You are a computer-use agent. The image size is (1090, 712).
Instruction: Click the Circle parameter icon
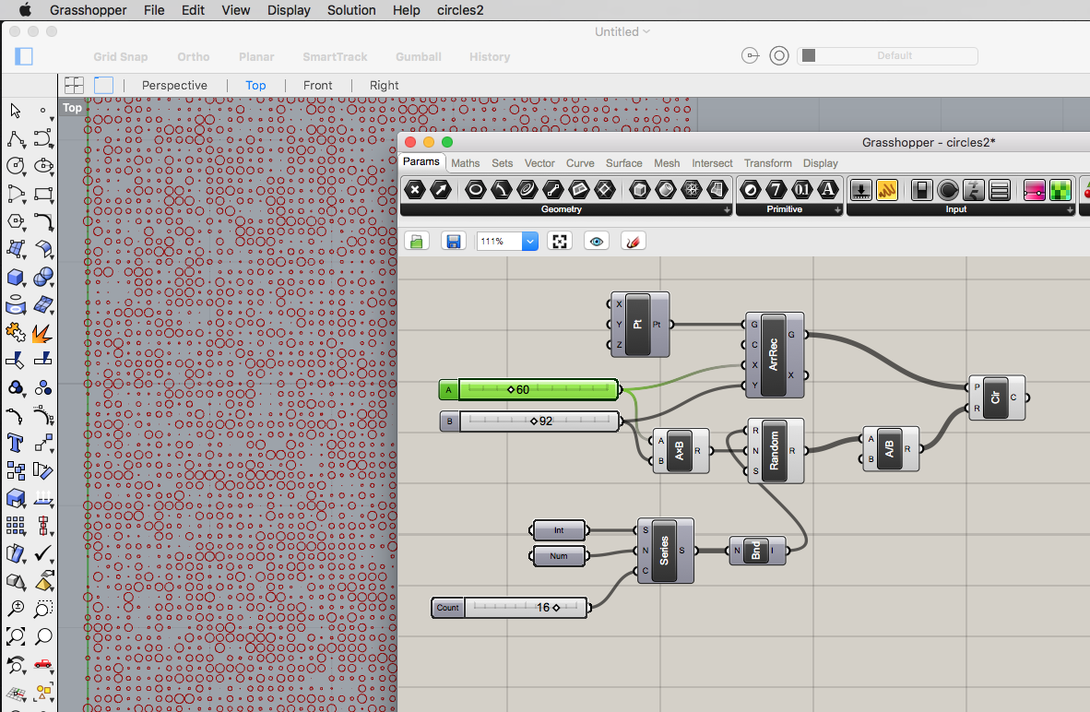(x=476, y=190)
